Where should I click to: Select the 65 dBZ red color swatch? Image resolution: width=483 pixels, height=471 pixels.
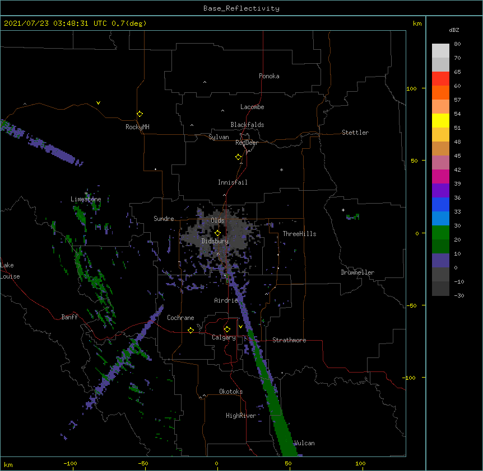[x=440, y=79]
